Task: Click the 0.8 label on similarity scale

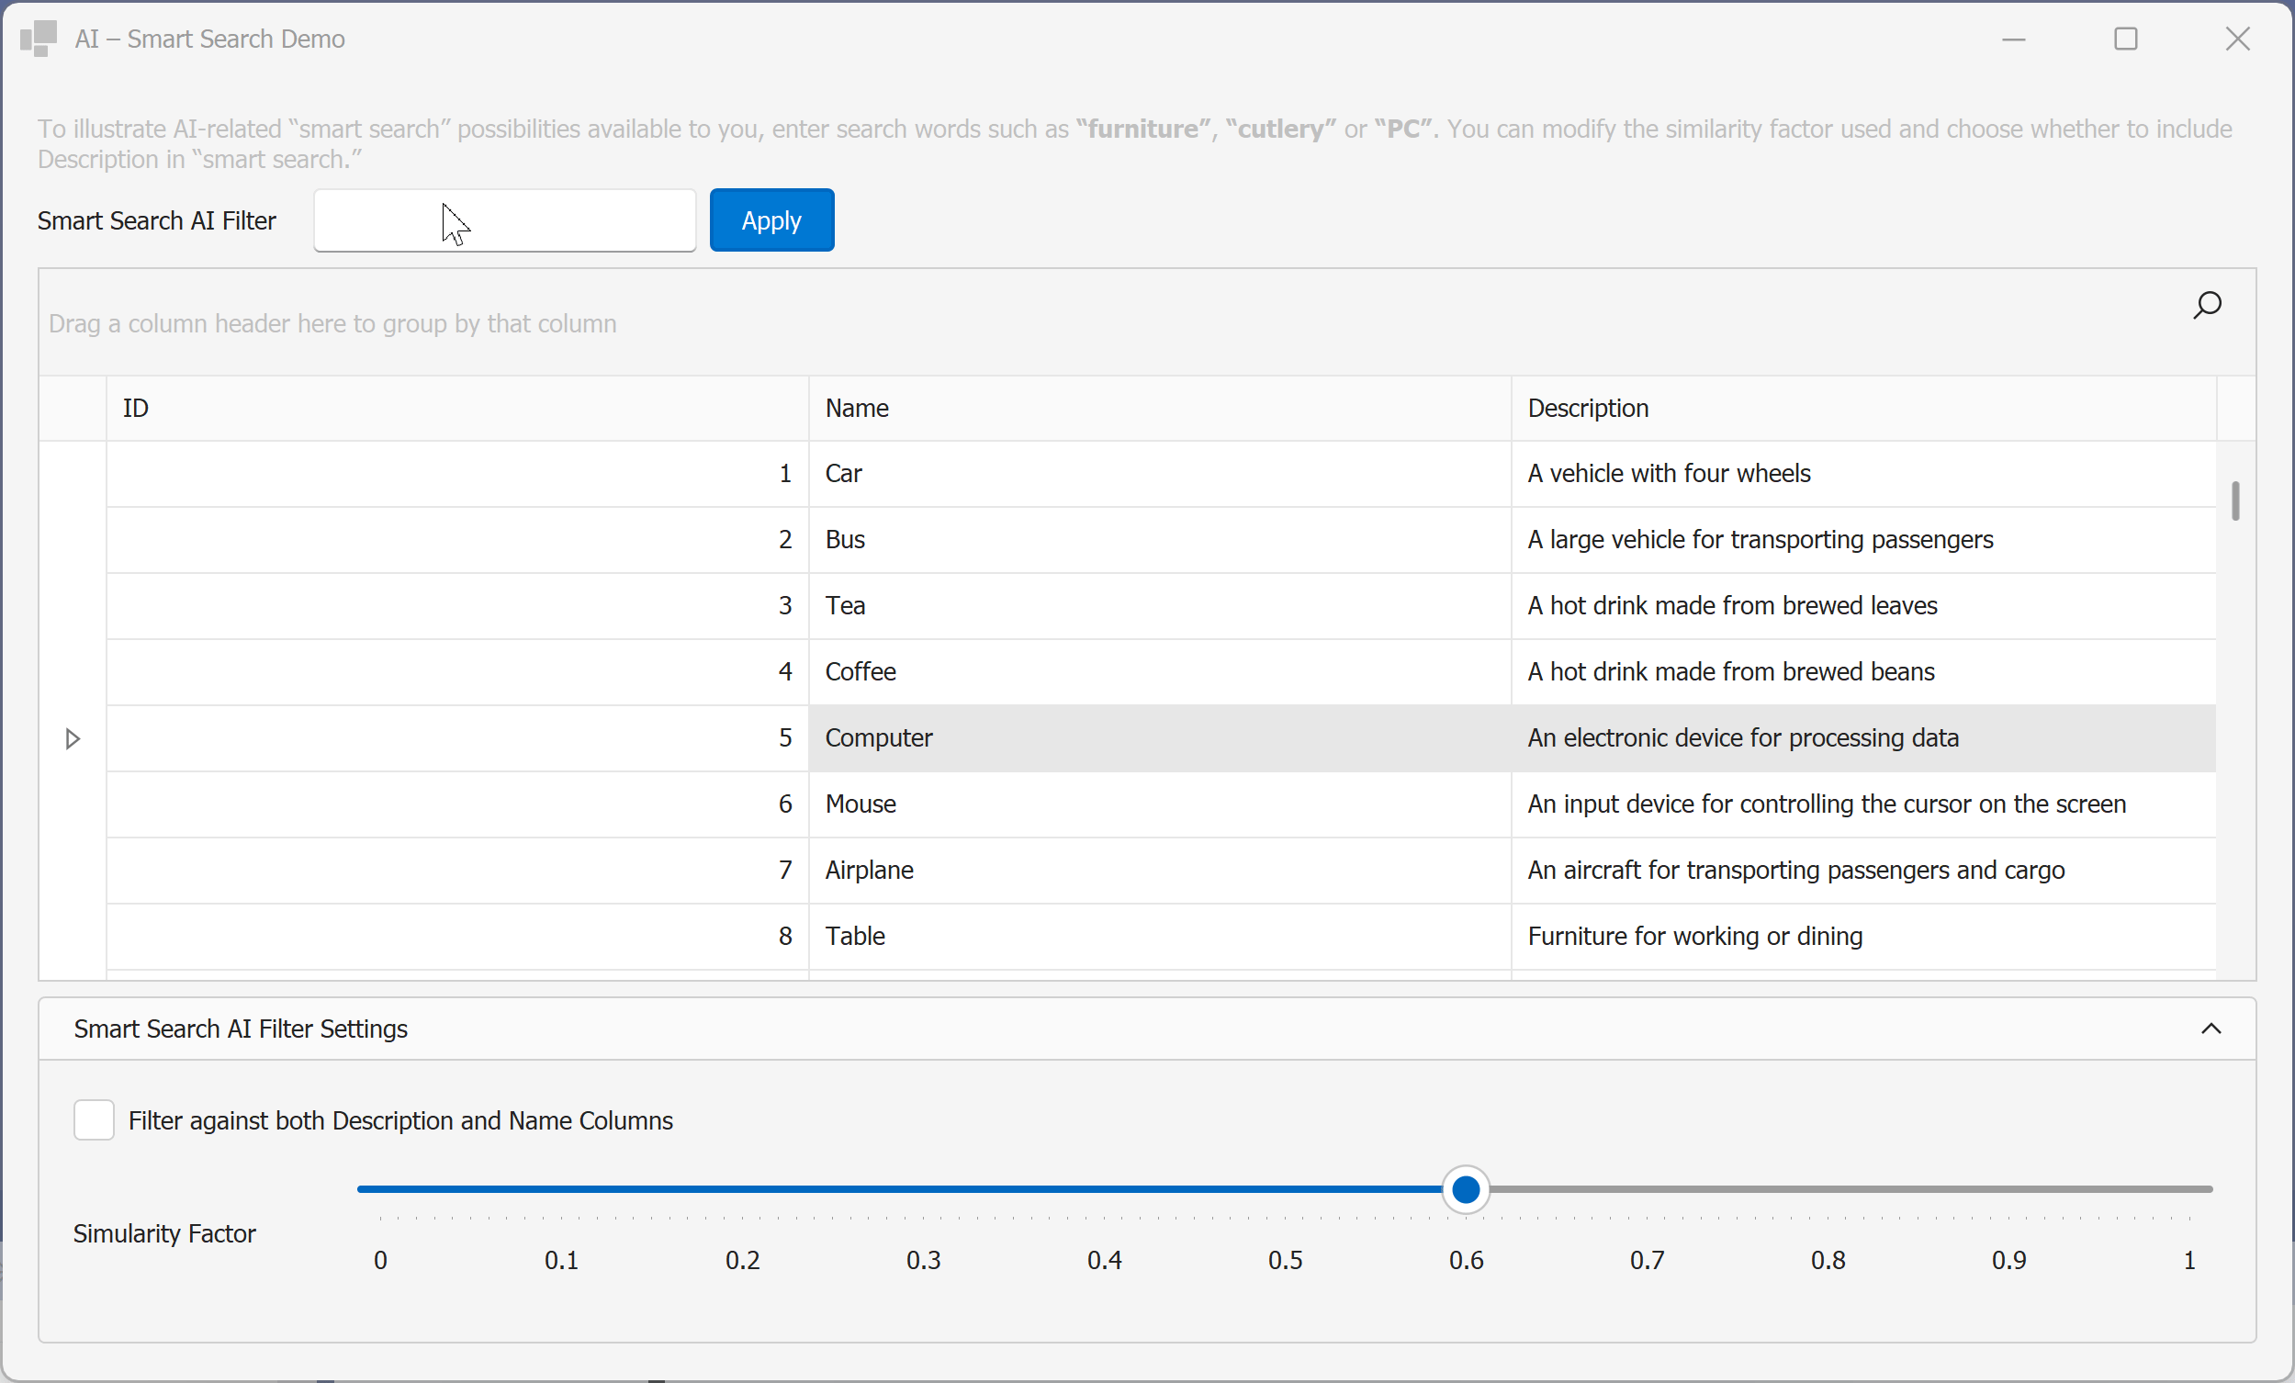Action: 1828,1261
